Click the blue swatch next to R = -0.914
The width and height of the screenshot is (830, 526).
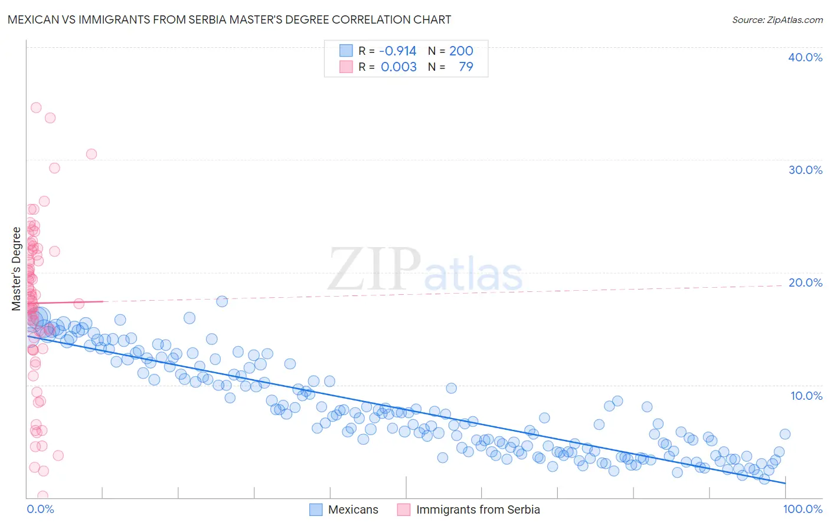click(346, 51)
